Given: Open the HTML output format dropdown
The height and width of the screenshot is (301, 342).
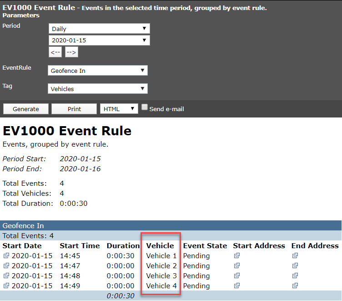Looking at the screenshot, I should pyautogui.click(x=119, y=108).
